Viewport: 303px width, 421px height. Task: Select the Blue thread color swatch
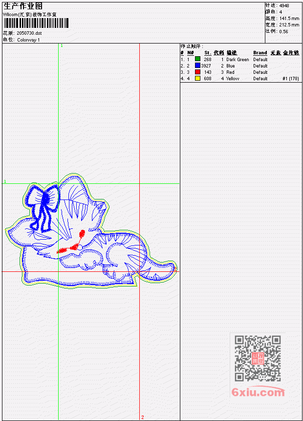pos(197,66)
